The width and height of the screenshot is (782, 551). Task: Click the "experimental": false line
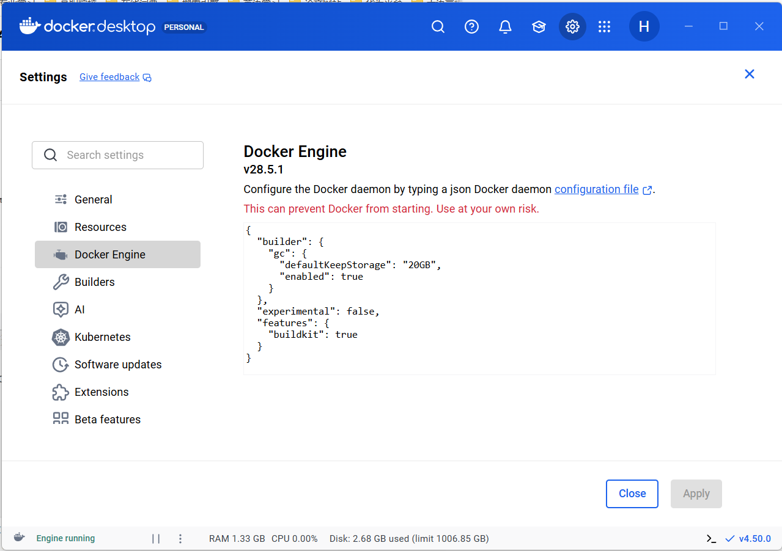pos(318,312)
